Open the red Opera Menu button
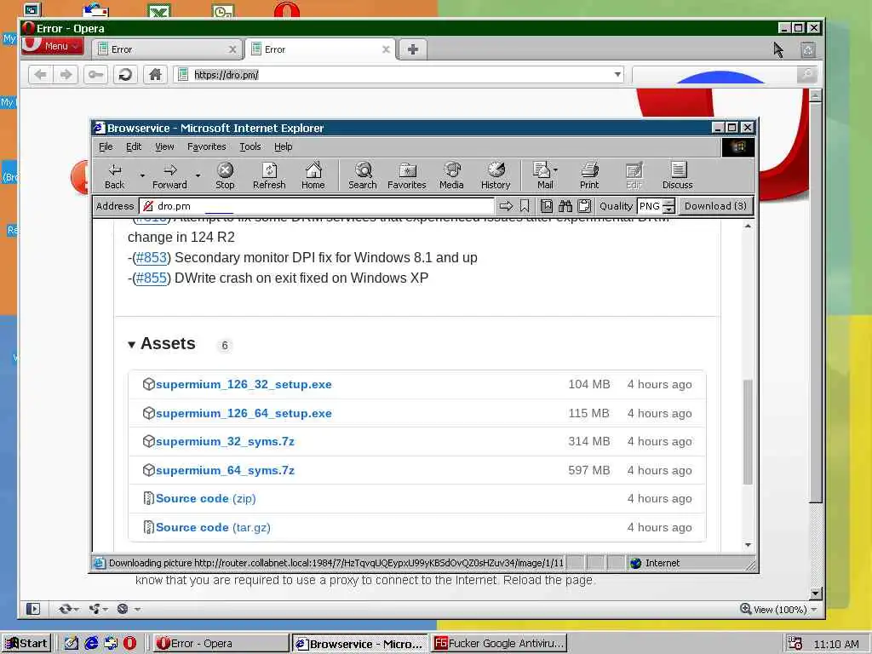 tap(52, 46)
